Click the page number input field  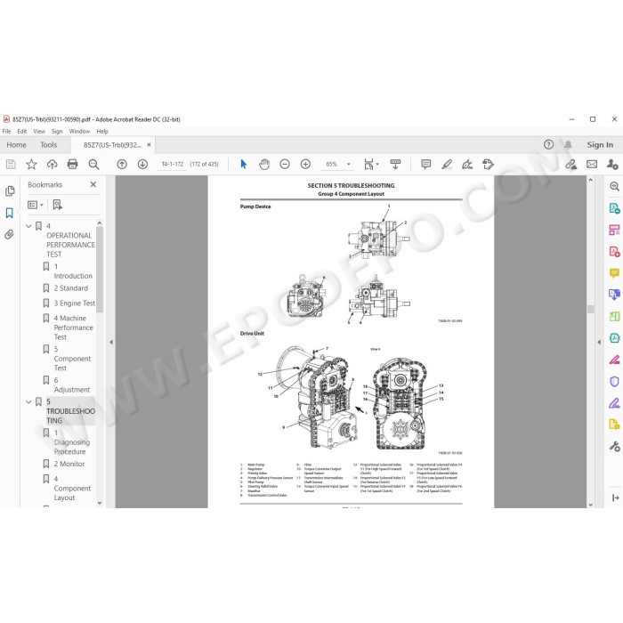click(173, 164)
